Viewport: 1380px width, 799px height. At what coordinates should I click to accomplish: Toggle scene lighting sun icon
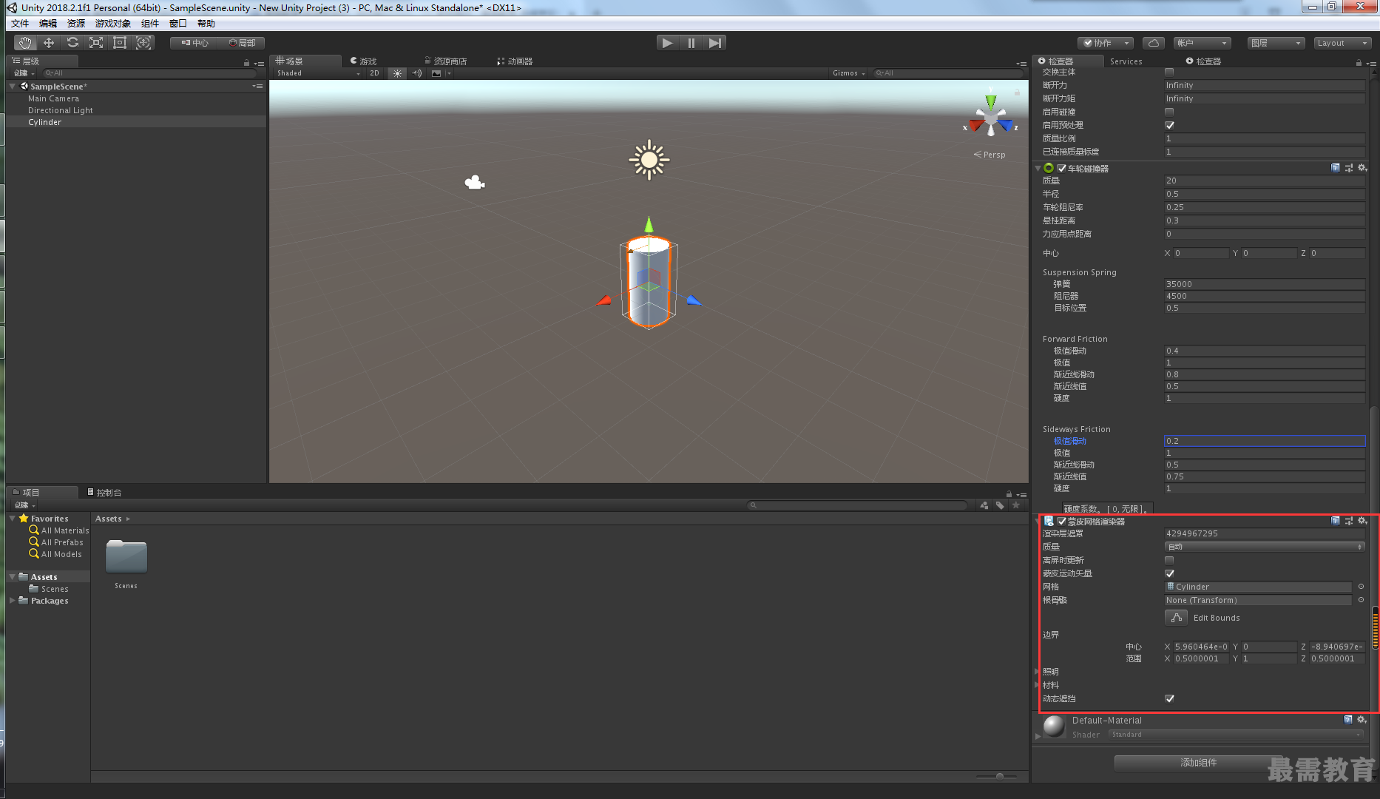coord(398,73)
